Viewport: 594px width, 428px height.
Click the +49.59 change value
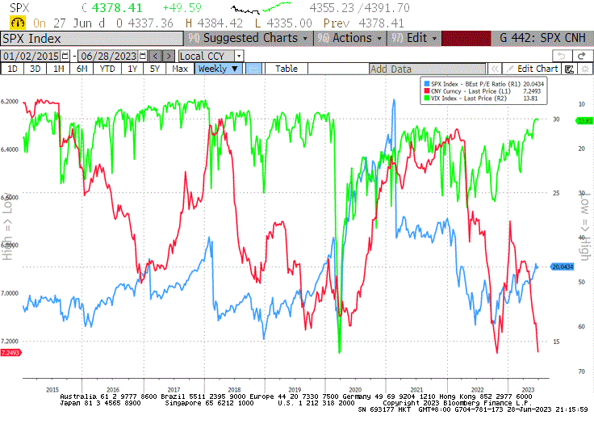182,8
